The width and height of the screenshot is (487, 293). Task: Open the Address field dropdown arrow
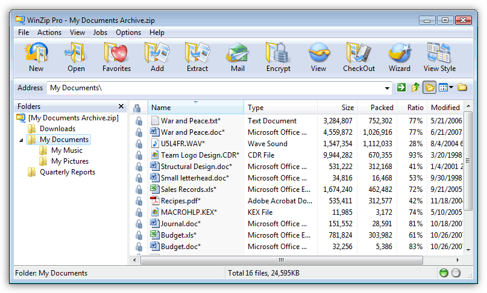(x=387, y=88)
